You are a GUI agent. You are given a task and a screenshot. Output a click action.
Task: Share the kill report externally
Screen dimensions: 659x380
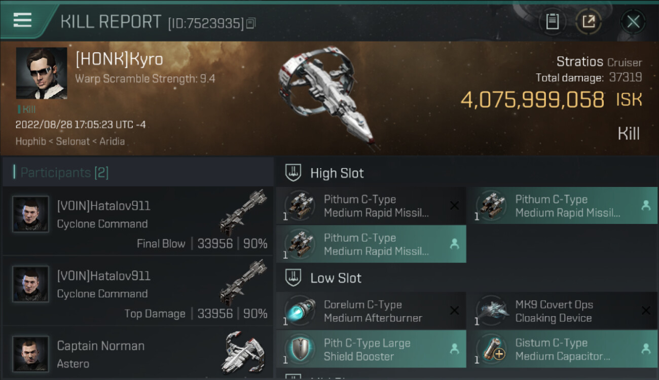[589, 21]
